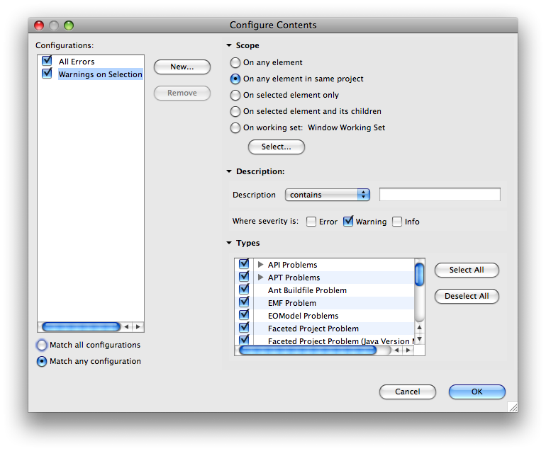Image resolution: width=546 pixels, height=451 pixels.
Task: Select the 'On any element' scope option
Action: pos(235,62)
